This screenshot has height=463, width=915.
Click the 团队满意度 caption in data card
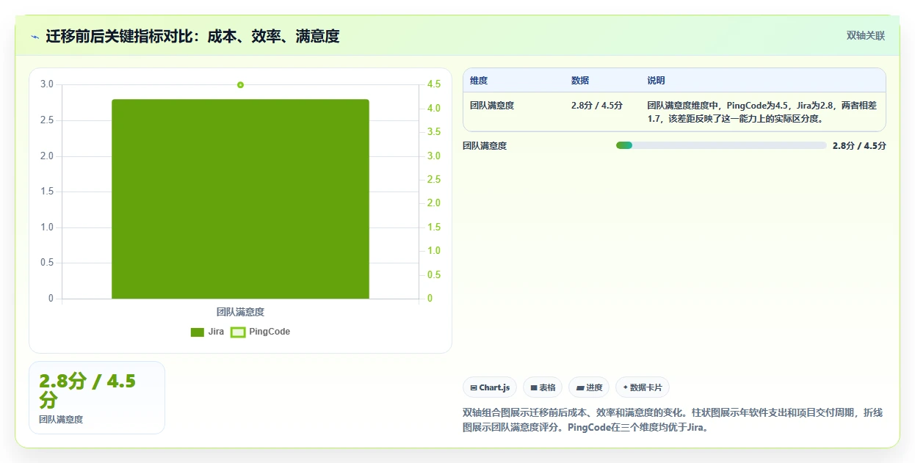(x=61, y=420)
